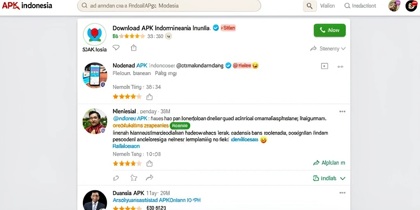420x210 pixels.
Task: Click the green phone Now button
Action: pyautogui.click(x=329, y=30)
